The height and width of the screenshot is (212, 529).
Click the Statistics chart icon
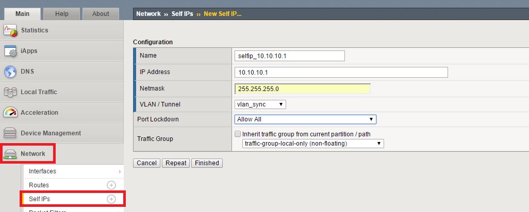(x=11, y=30)
